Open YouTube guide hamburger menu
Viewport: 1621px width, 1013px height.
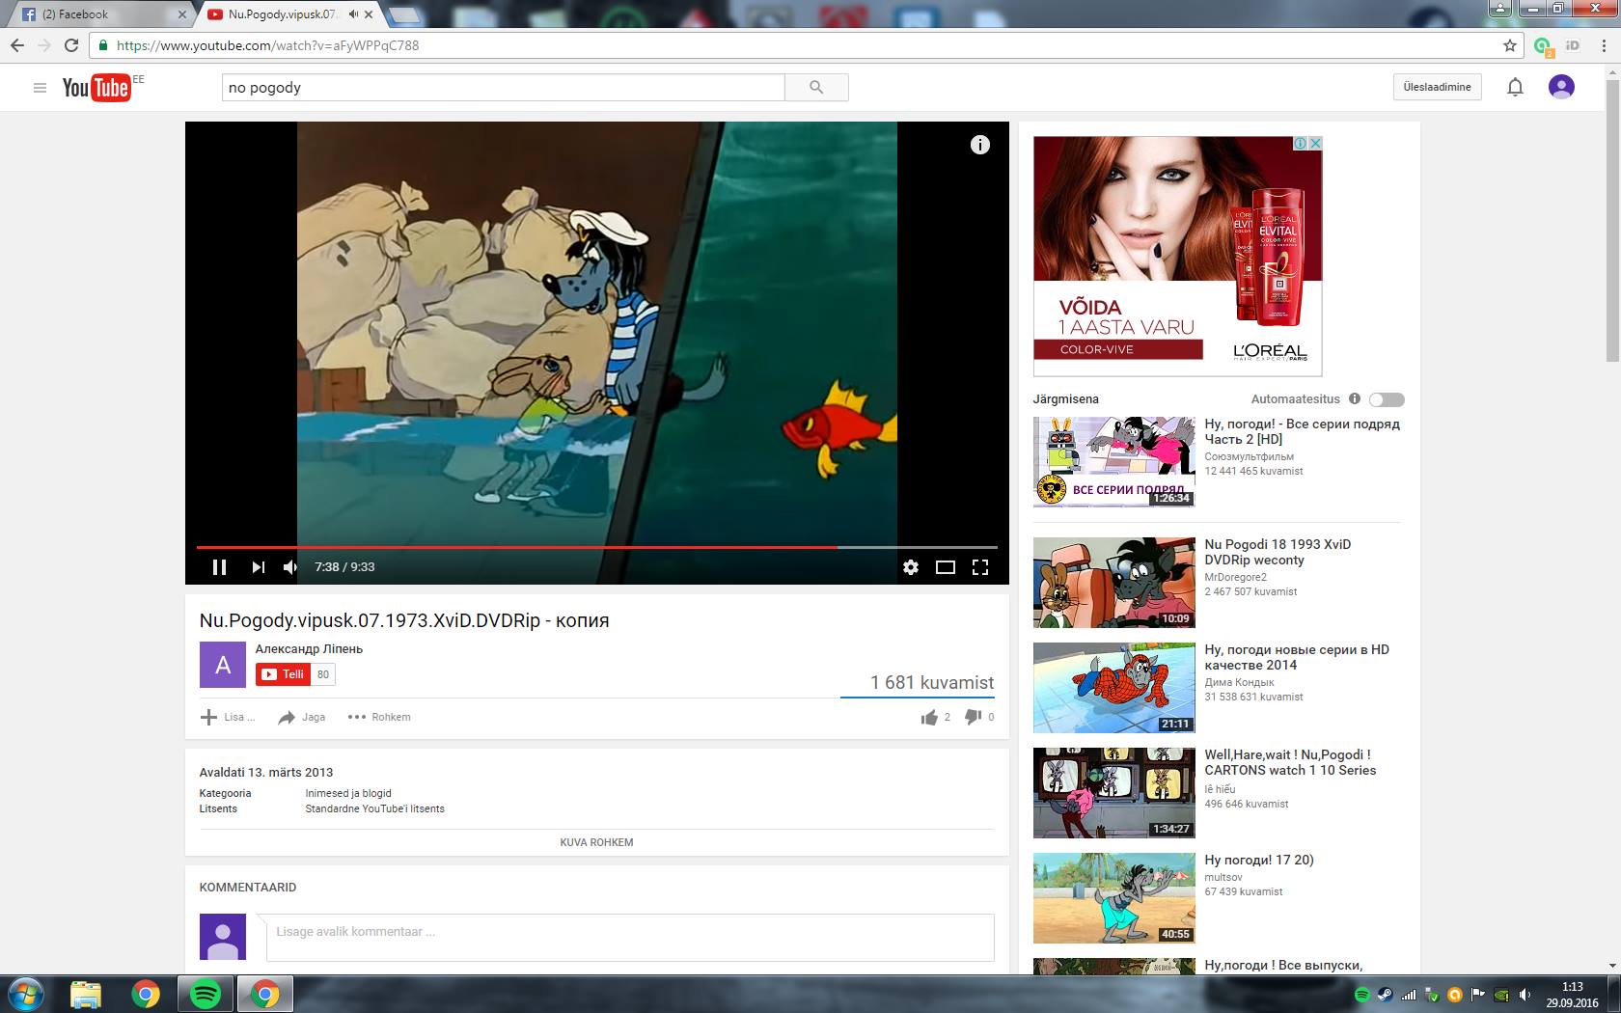[x=40, y=88]
